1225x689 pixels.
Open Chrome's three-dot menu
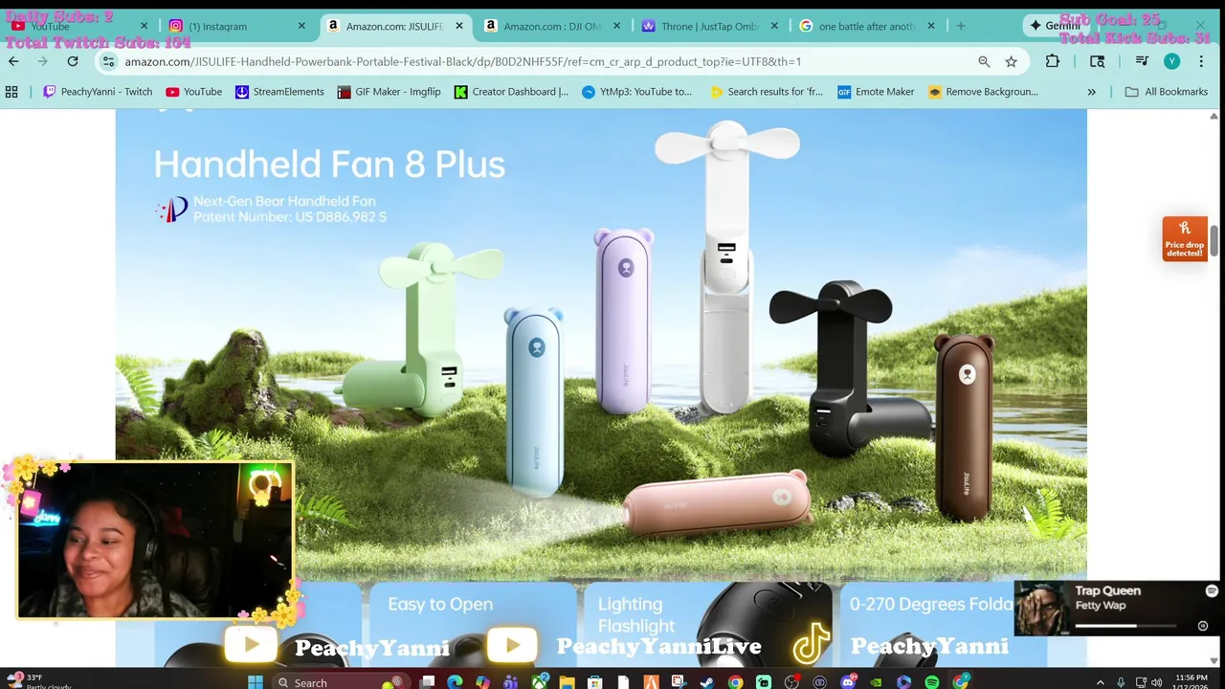(x=1202, y=61)
